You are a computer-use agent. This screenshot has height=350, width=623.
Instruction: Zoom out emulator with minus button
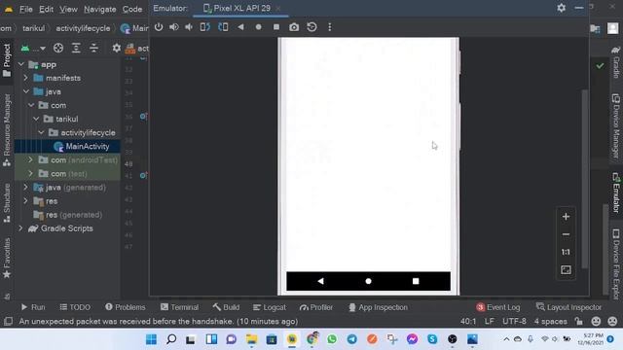567,234
